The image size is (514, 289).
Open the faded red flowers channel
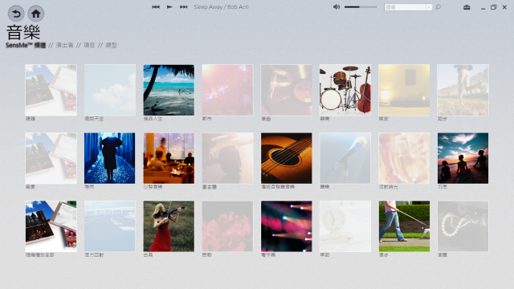pos(227,226)
